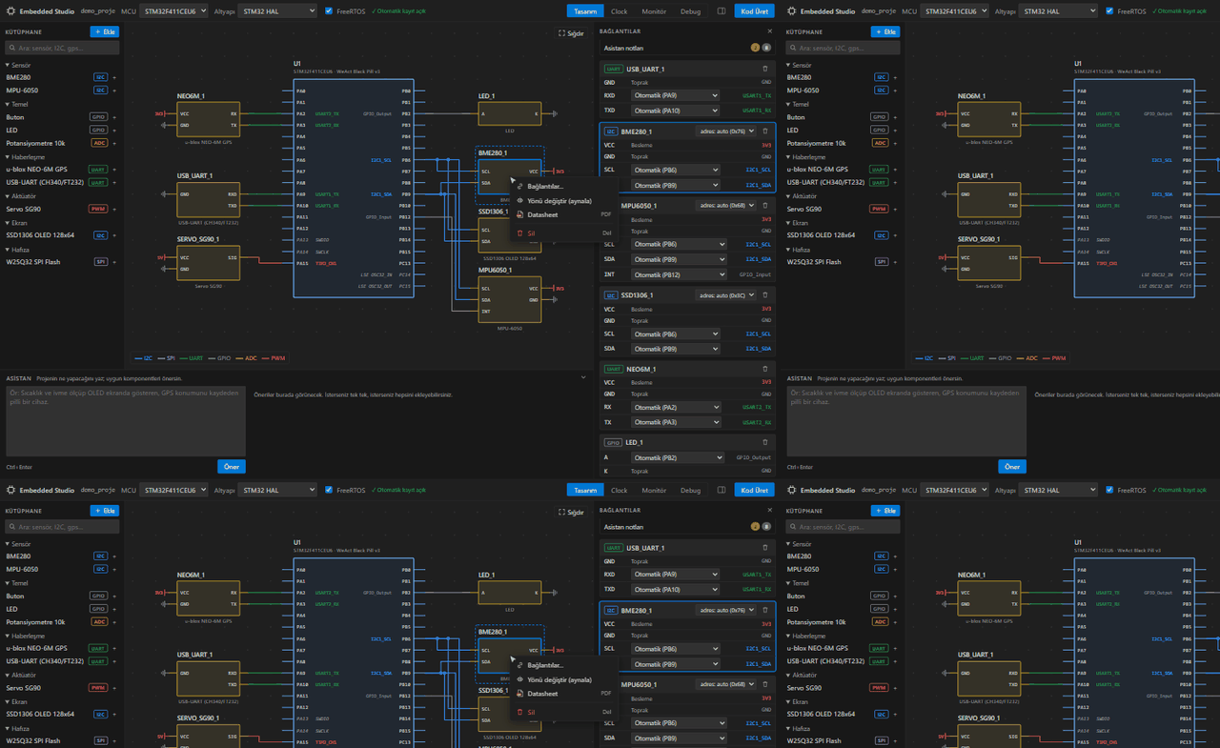Pick Yönü değiştir (aynala) in lower-left context menu
Screen dimensions: 1220x748
(565, 680)
